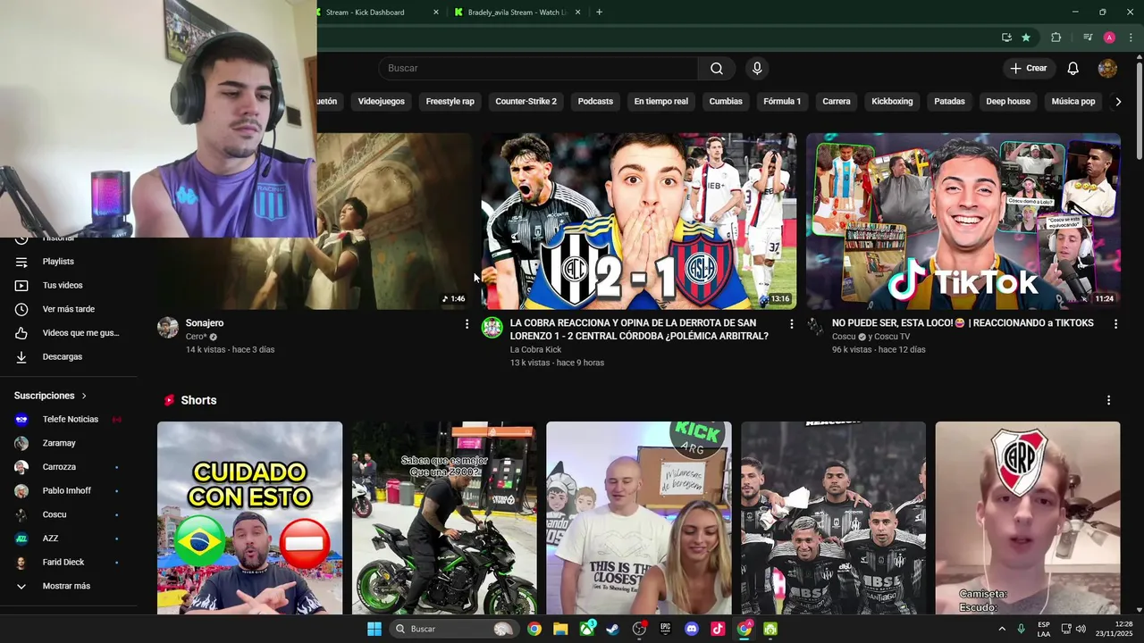The height and width of the screenshot is (643, 1144).
Task: Open the YouTube account avatar menu
Action: 1107,68
